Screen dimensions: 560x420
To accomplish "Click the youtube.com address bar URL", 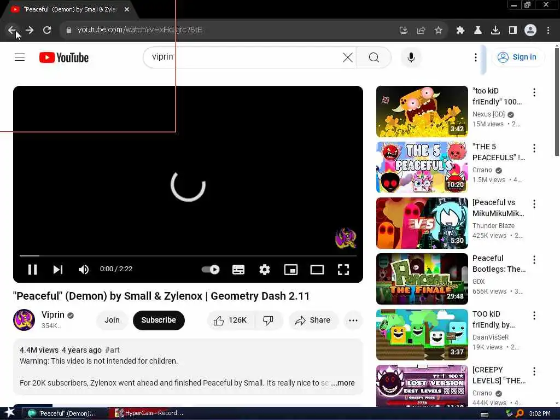I will (x=139, y=30).
